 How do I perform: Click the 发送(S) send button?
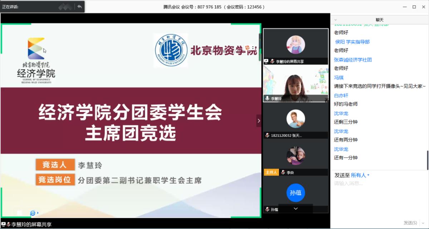coord(410,223)
